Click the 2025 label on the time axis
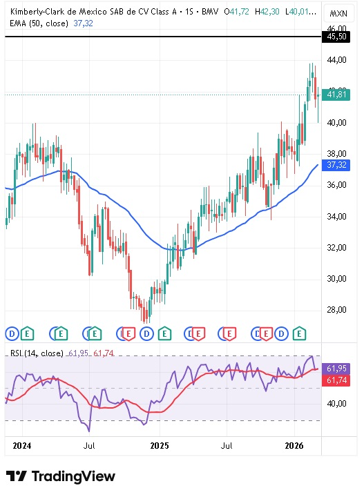Viewport: 364px width, 488px height. coord(160,446)
